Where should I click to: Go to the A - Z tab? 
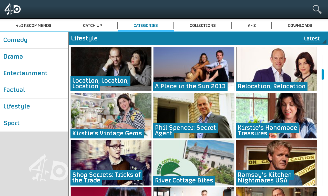(252, 26)
